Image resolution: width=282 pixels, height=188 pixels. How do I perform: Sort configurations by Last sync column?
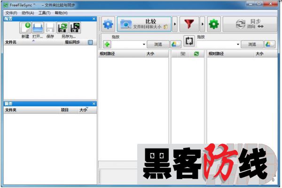click(x=73, y=42)
